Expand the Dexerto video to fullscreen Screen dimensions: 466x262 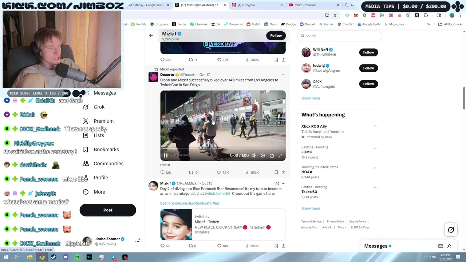pyautogui.click(x=280, y=155)
